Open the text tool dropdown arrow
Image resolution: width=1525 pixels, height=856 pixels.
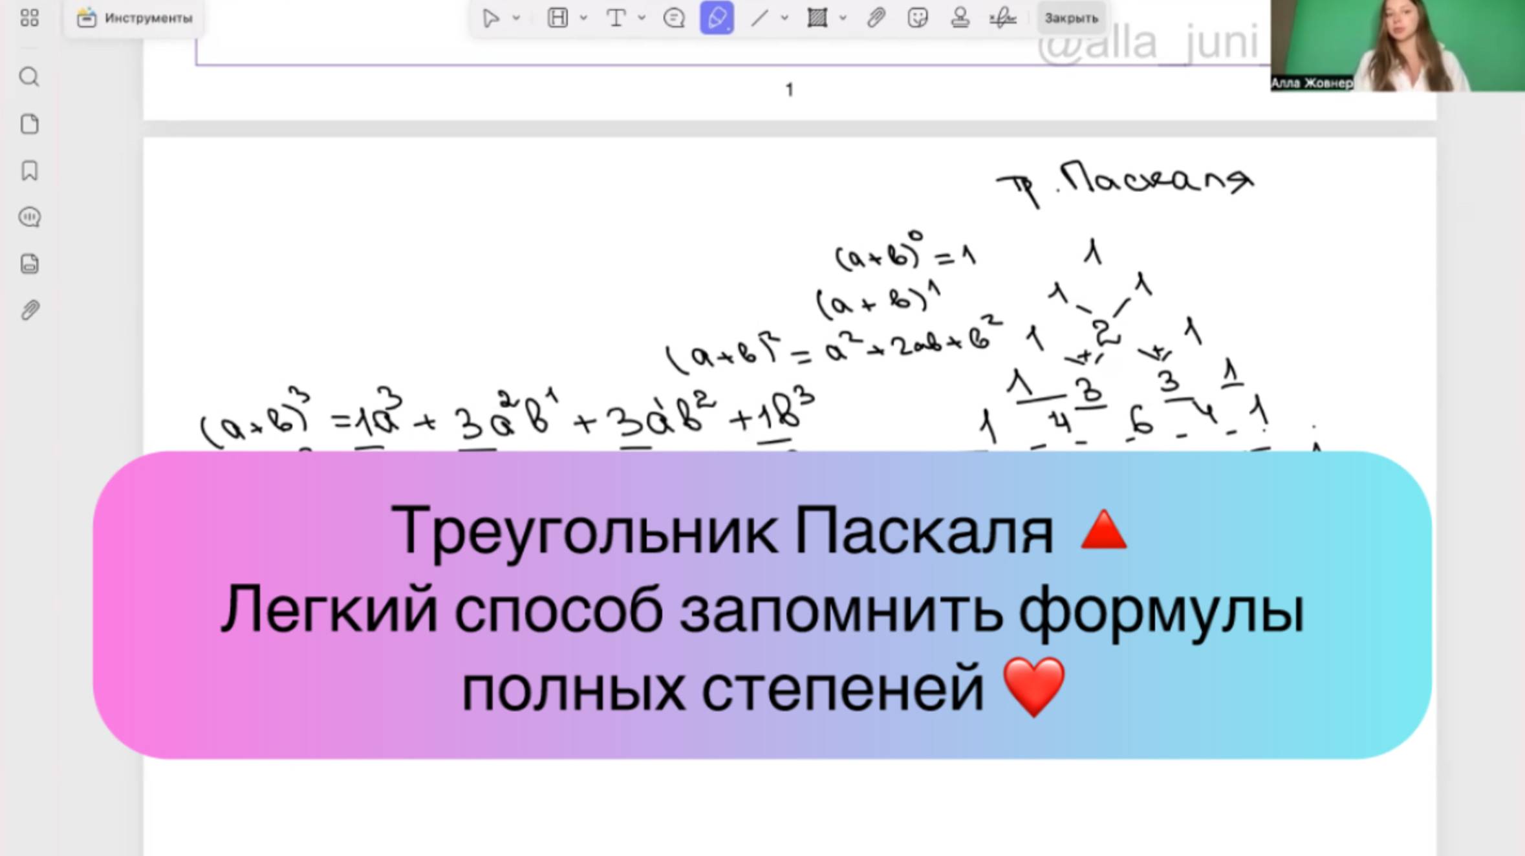click(x=642, y=18)
